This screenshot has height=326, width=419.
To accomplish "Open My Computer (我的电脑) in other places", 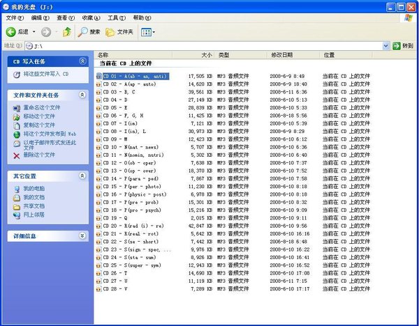I will (x=32, y=189).
